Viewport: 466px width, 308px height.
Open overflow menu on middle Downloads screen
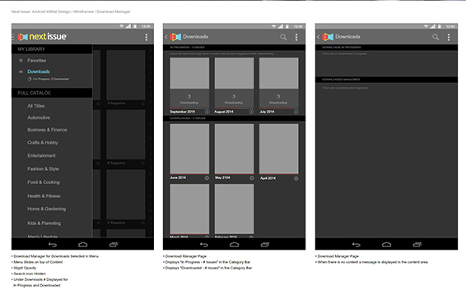click(x=296, y=37)
